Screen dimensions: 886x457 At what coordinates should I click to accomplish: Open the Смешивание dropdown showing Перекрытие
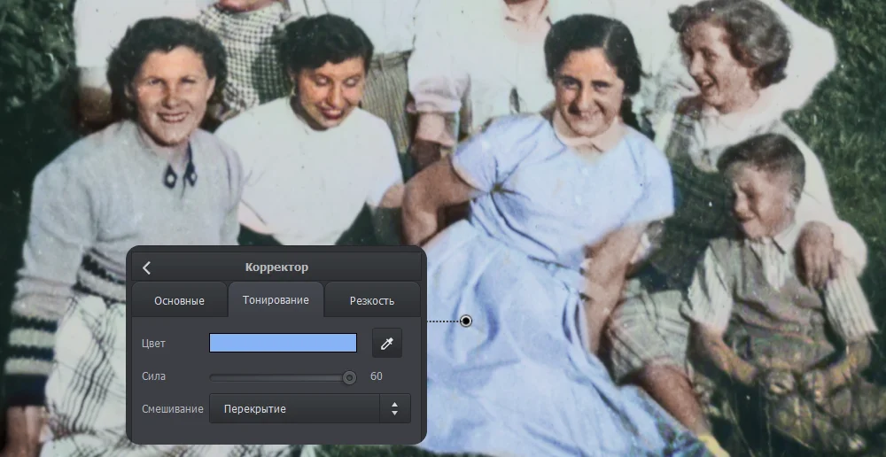pos(295,409)
